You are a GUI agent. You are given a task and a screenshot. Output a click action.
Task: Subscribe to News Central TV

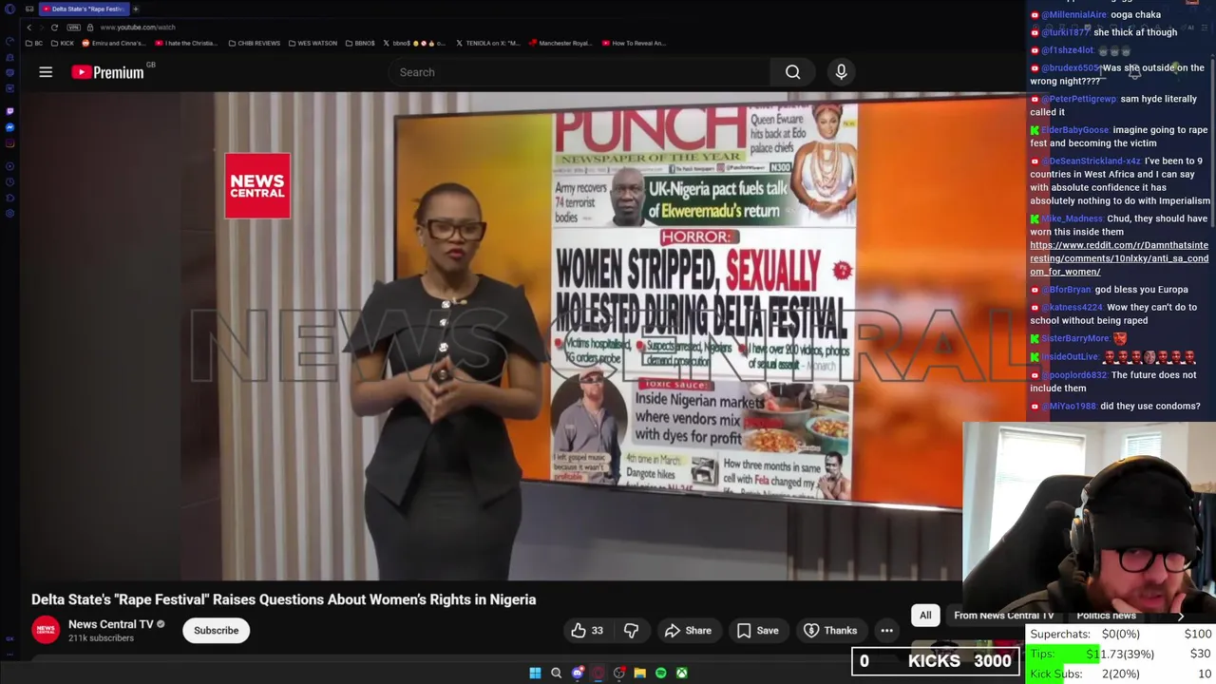217,630
